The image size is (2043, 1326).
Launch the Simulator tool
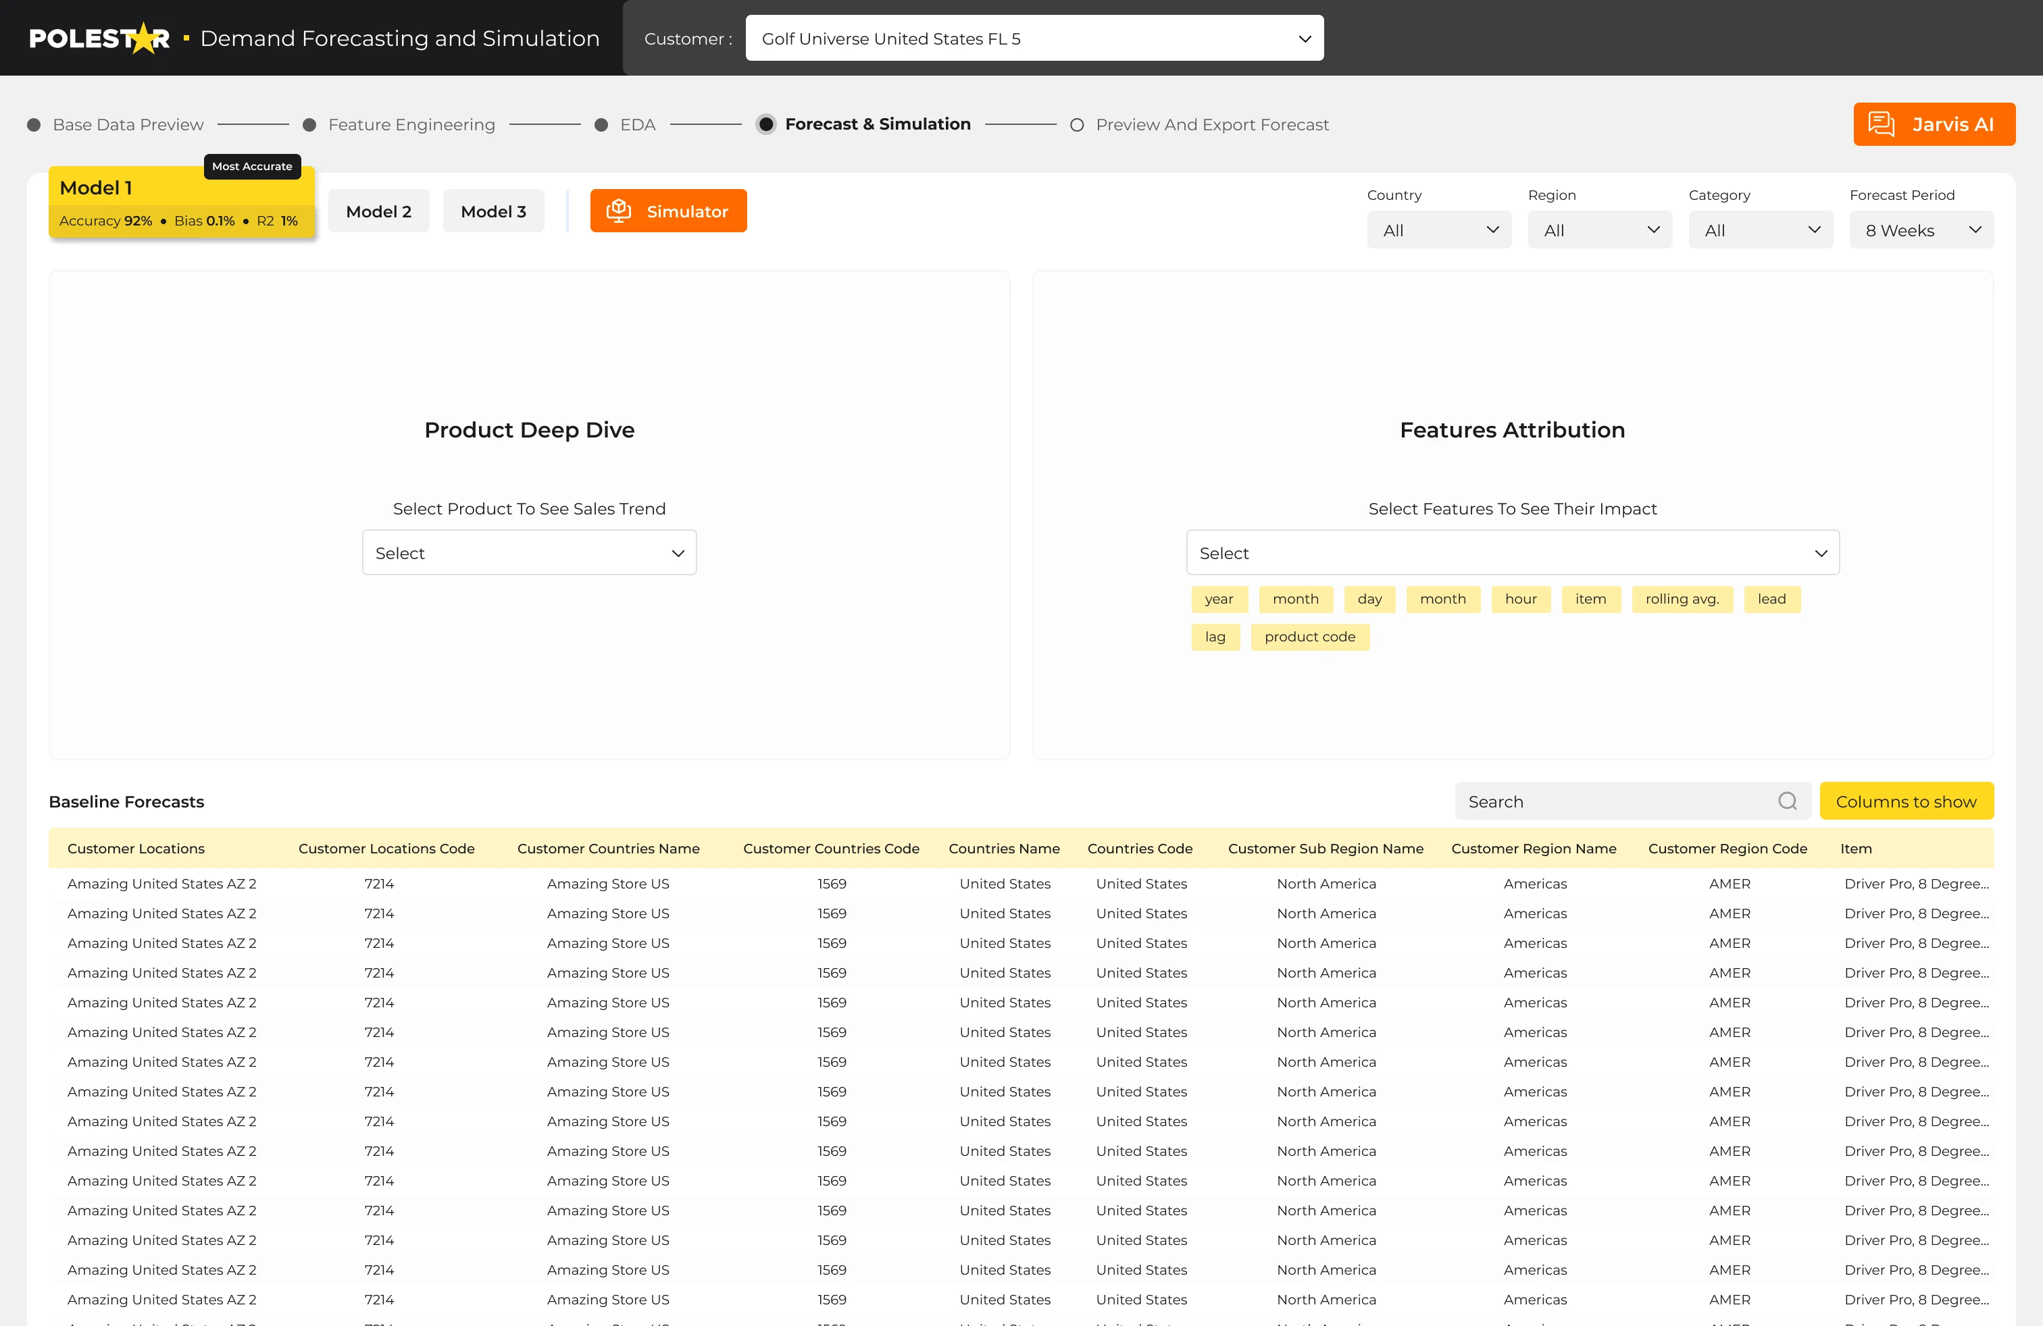pos(668,210)
